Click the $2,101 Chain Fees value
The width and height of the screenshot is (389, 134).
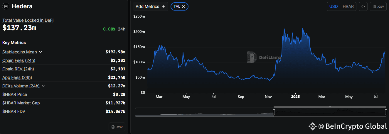pyautogui.click(x=118, y=60)
